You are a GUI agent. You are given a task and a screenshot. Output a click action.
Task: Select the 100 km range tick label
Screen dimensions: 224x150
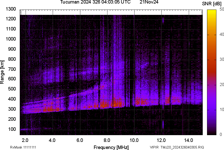[x=12, y=129]
